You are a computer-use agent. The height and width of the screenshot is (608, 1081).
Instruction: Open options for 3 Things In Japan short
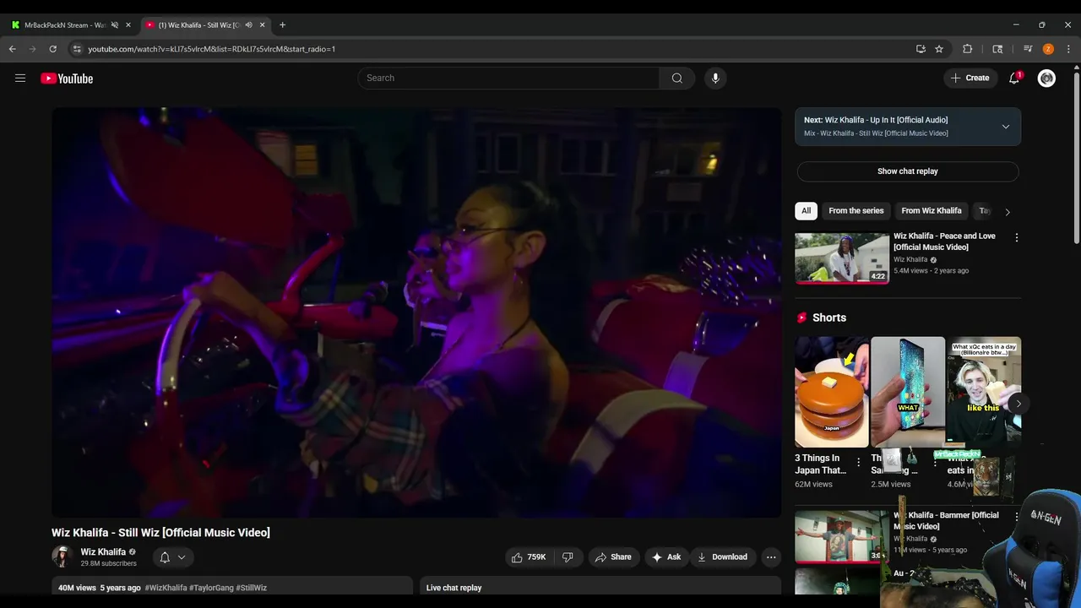click(x=858, y=462)
